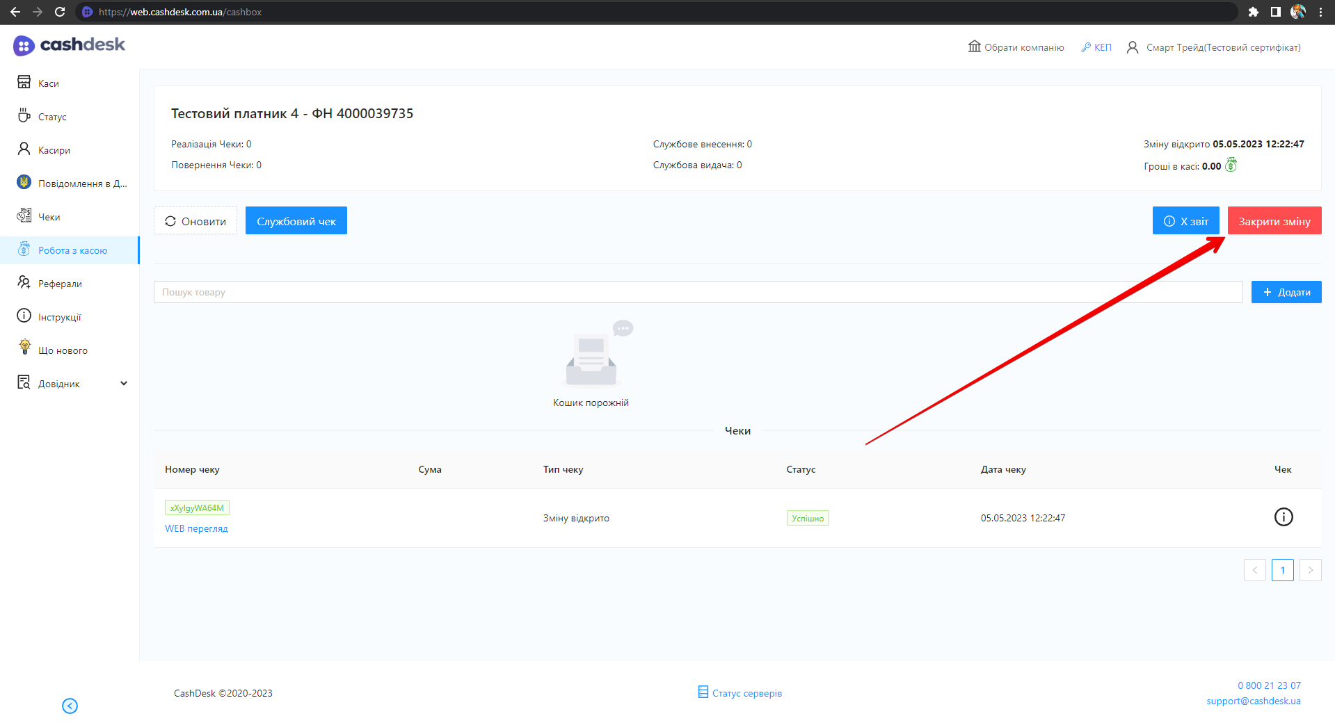Collapse sidebar with the bottom arrow icon
The image size is (1335, 723).
(70, 706)
